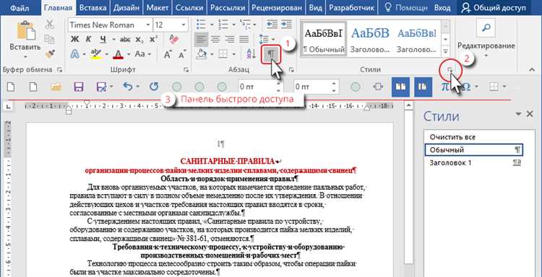Open the Файл tab

pyautogui.click(x=20, y=8)
